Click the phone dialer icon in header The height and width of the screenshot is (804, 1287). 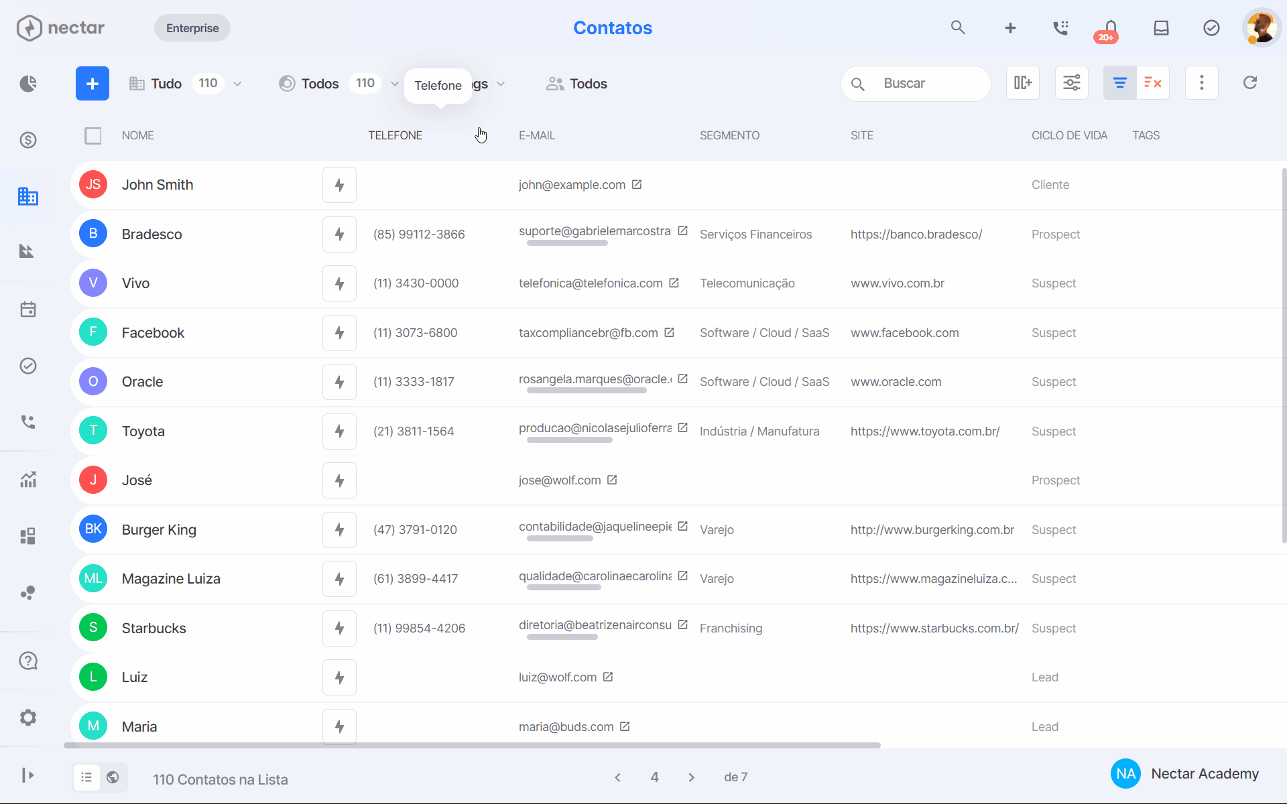click(1060, 28)
